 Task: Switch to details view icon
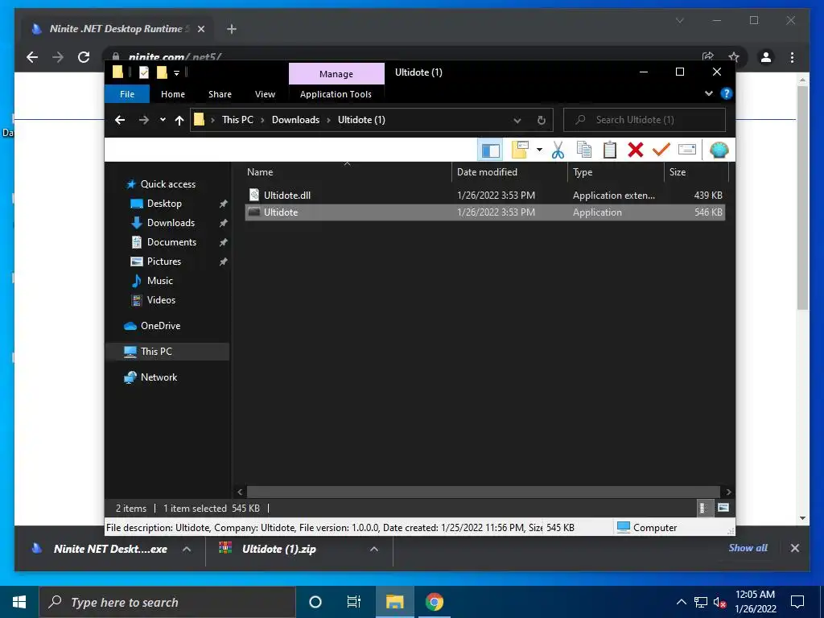pos(703,508)
